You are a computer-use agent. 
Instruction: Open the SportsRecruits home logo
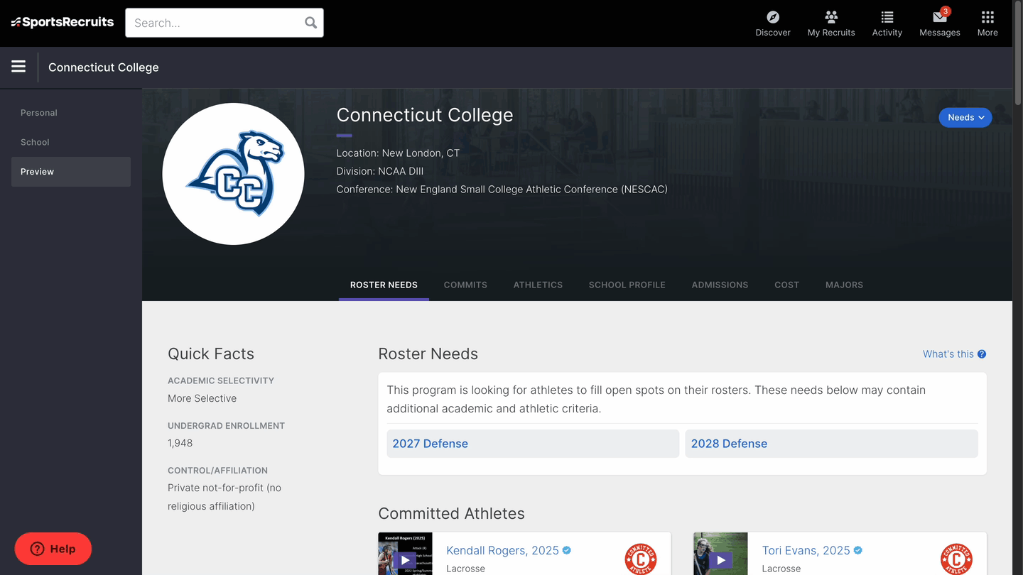click(63, 22)
